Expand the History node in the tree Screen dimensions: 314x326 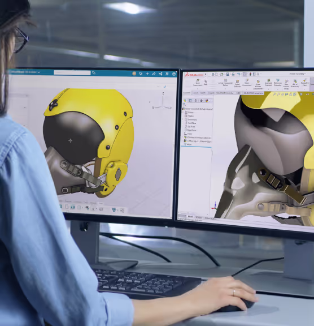(183, 112)
